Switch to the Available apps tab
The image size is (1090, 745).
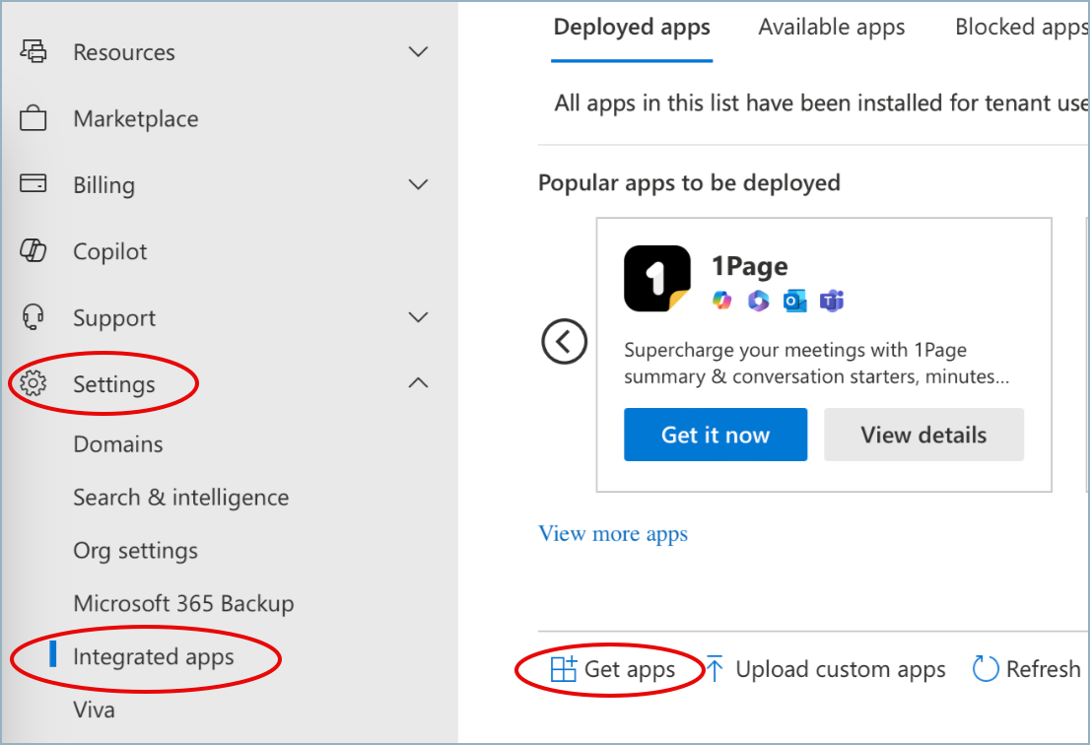point(831,28)
